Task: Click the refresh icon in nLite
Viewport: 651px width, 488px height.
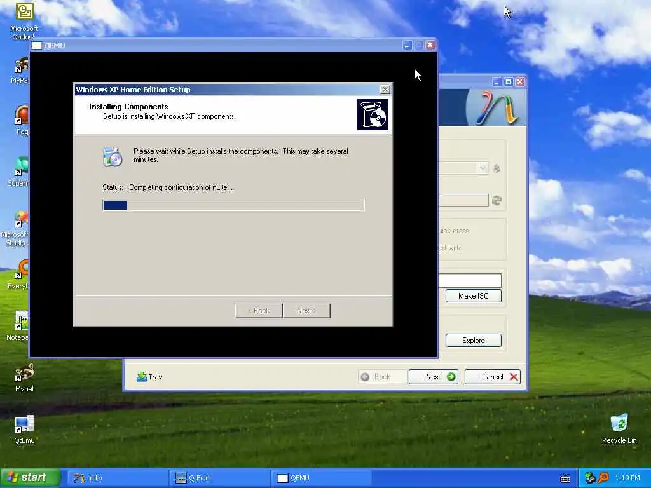Action: (497, 200)
